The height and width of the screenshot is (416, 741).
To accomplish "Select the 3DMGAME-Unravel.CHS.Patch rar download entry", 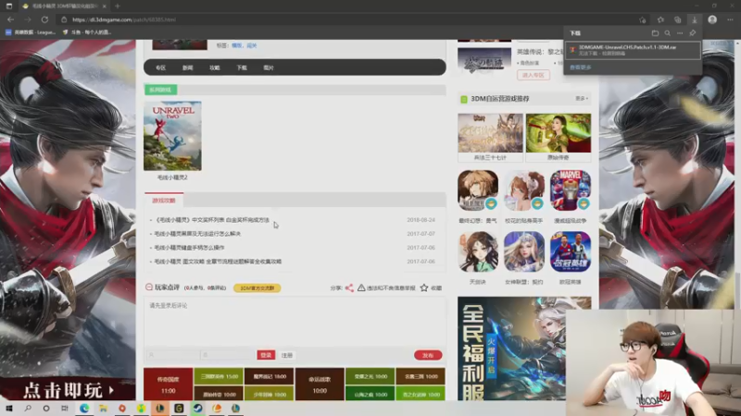I will point(633,51).
